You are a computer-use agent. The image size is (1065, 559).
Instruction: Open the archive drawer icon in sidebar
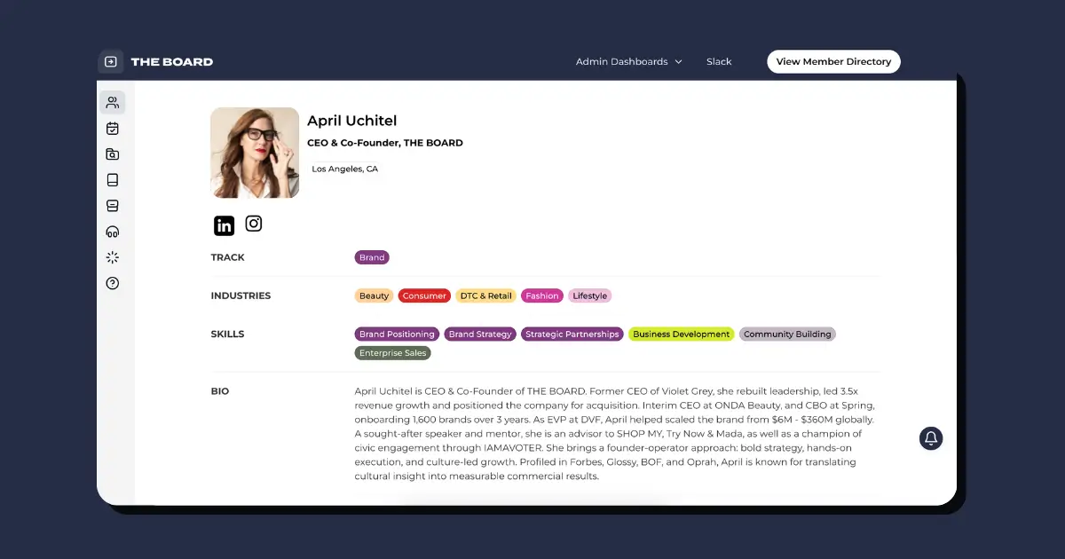(x=113, y=206)
